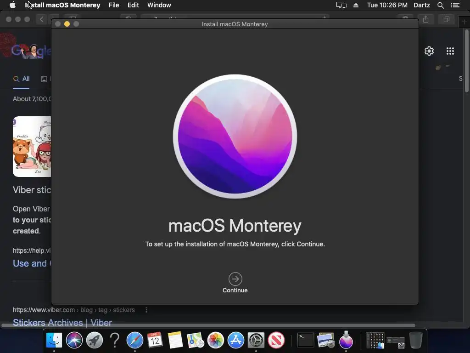Select the Images tab icon in Google results
470x353 pixels.
click(x=44, y=79)
